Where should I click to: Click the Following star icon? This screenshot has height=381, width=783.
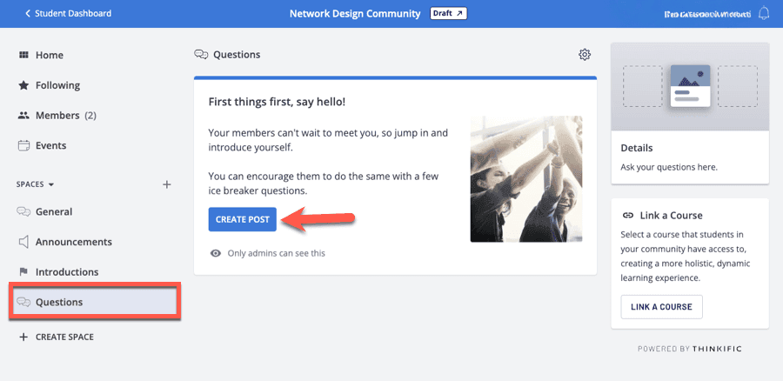coord(23,85)
